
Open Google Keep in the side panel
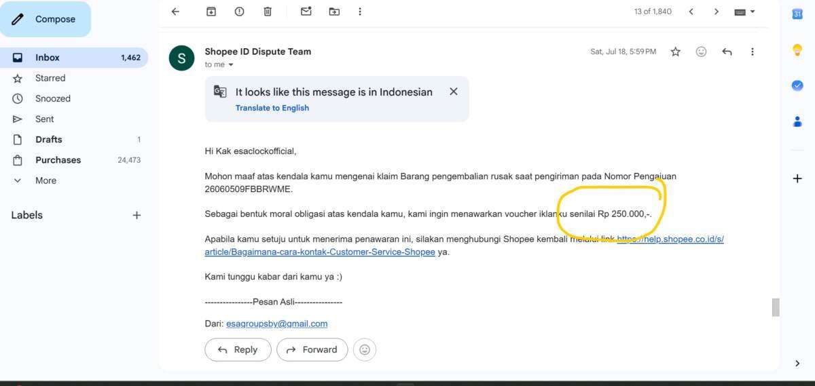click(x=797, y=50)
